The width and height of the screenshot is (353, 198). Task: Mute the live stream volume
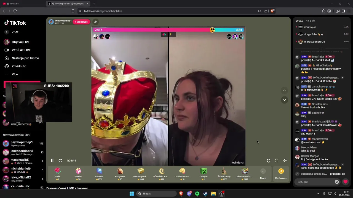coord(285,161)
